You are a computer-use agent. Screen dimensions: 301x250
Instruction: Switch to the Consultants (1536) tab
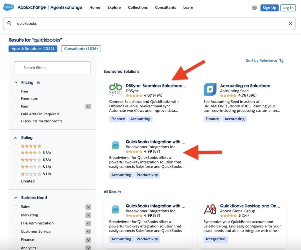coord(81,49)
